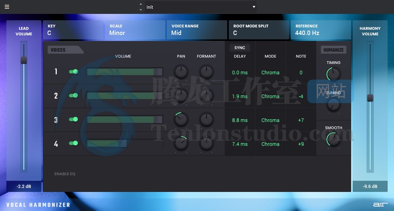Click the Reference 440.0 Hz field

point(321,30)
